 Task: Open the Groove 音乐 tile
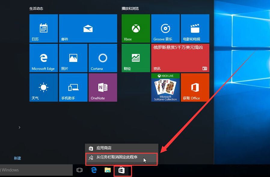point(165,28)
